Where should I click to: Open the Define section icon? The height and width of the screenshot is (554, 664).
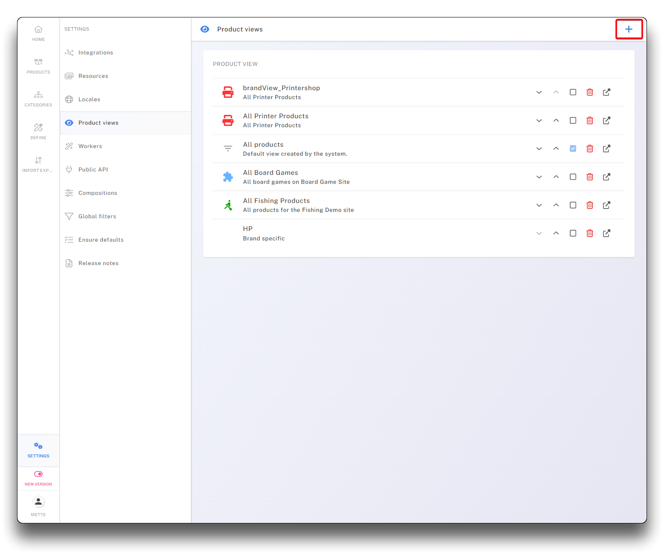[x=38, y=131]
